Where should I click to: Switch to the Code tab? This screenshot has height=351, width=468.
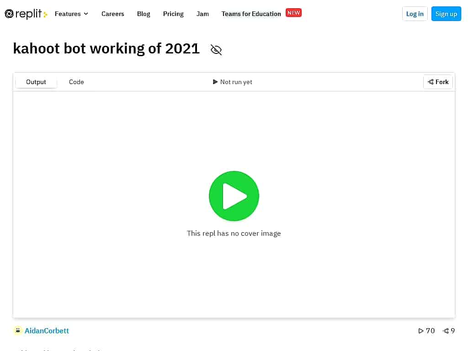76,82
